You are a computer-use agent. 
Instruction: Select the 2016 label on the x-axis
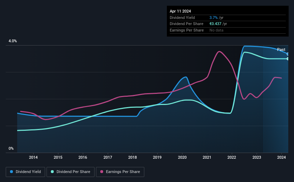click(83, 157)
